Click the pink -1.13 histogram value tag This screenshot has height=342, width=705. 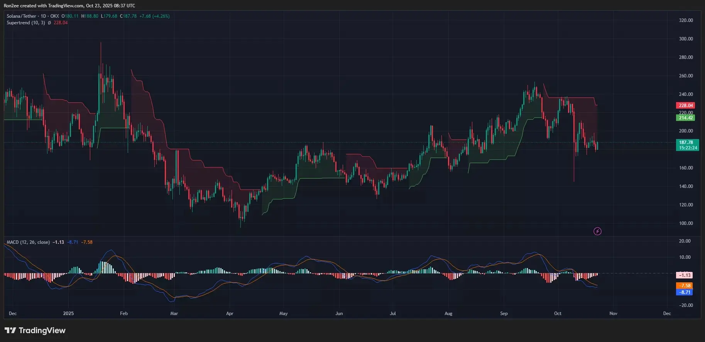tap(685, 275)
